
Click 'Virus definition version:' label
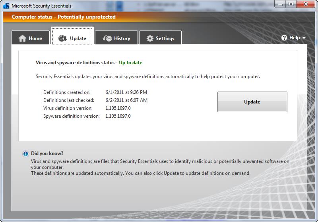click(x=68, y=108)
